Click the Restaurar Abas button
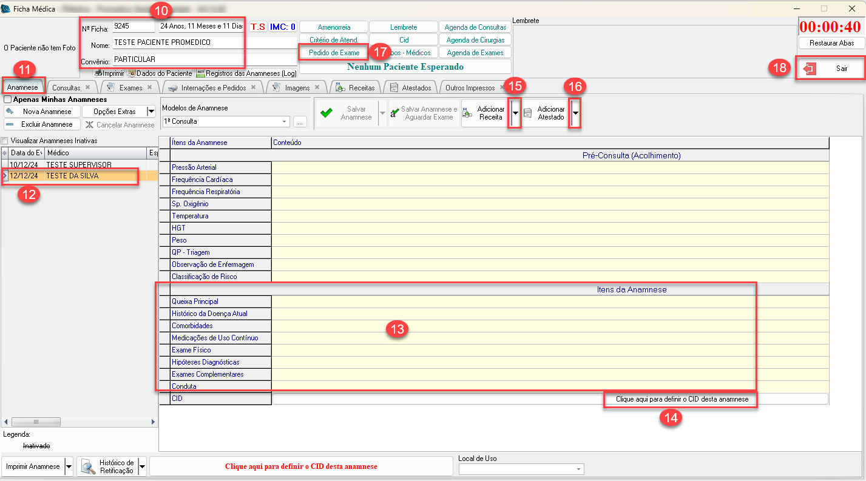Viewport: 866px width, 481px height. pyautogui.click(x=831, y=43)
